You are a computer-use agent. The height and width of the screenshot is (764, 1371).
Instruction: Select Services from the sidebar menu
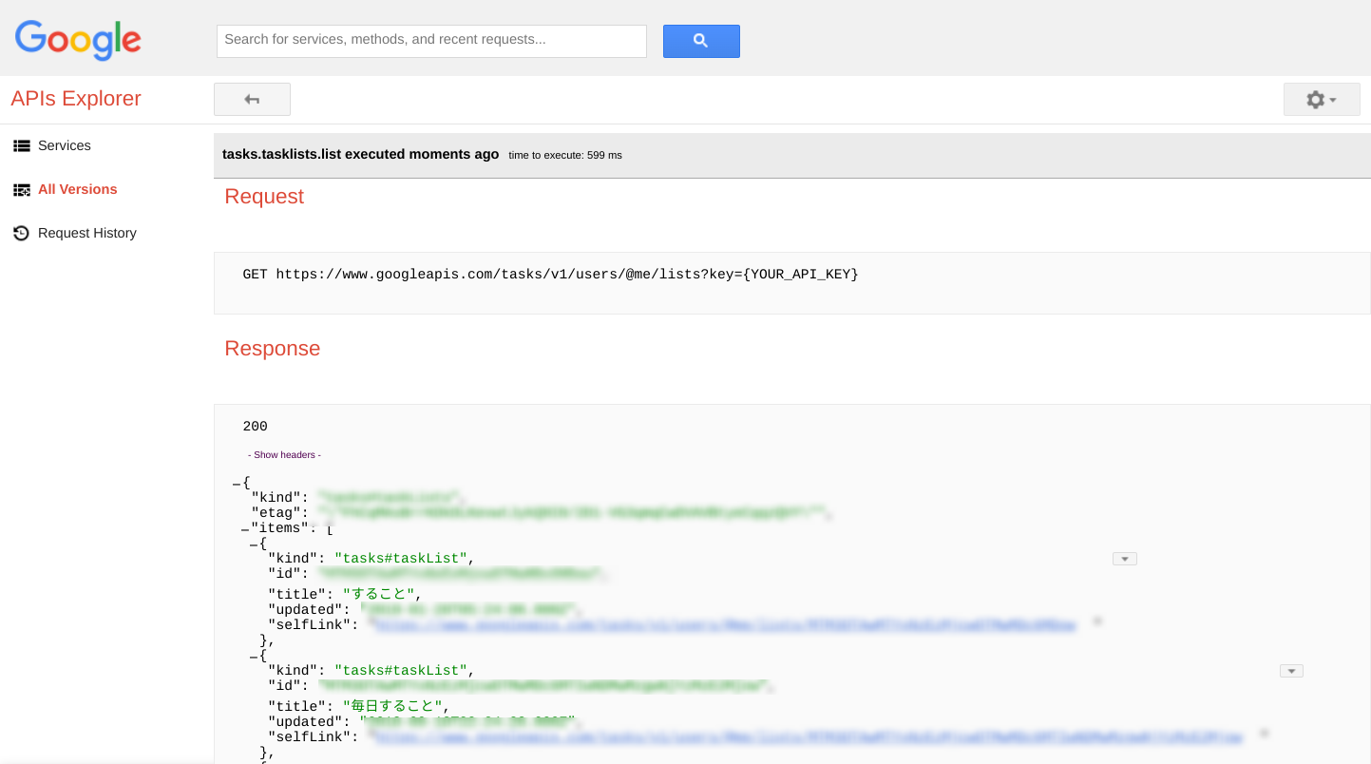(65, 145)
